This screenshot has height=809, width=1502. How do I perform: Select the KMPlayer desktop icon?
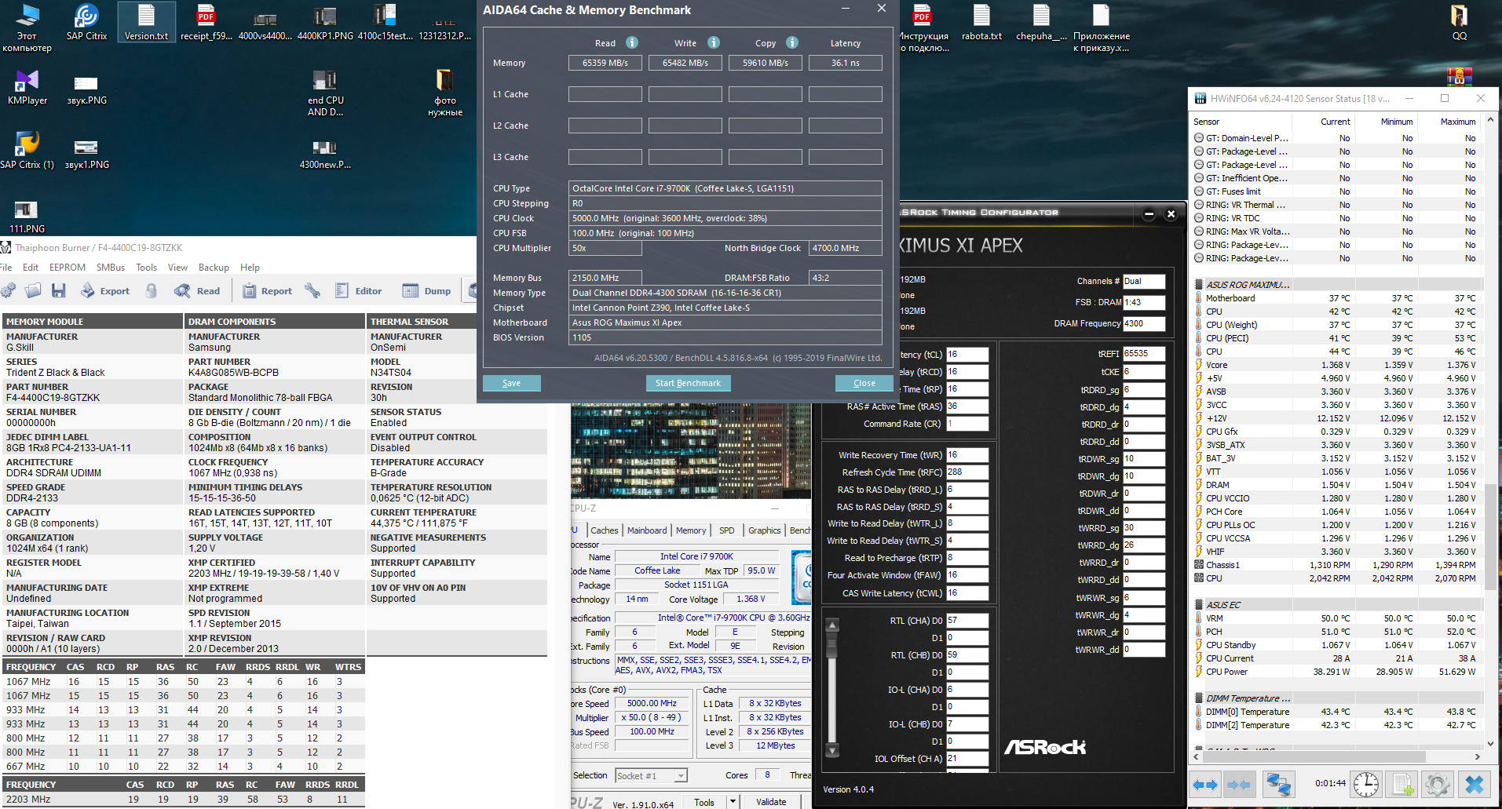tap(27, 87)
